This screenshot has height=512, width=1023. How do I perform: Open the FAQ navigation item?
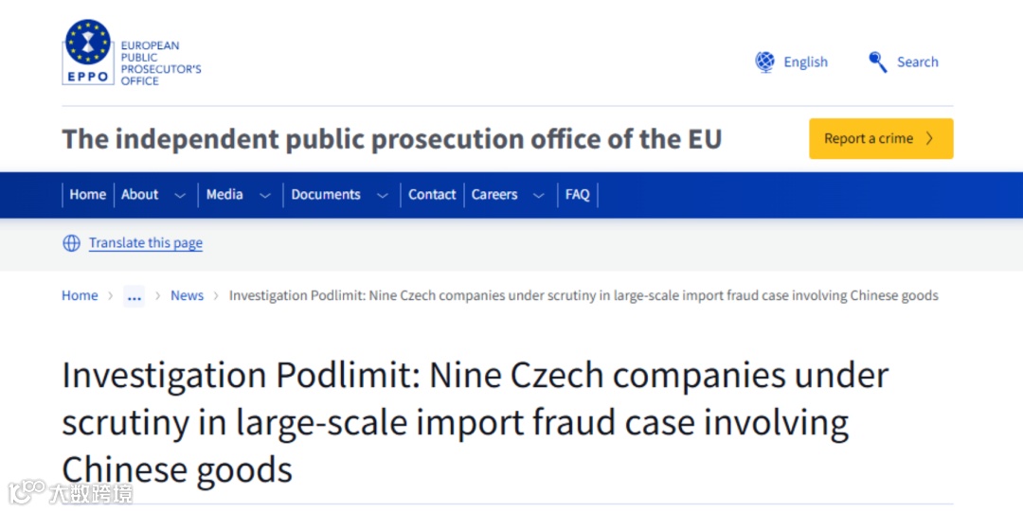(578, 195)
